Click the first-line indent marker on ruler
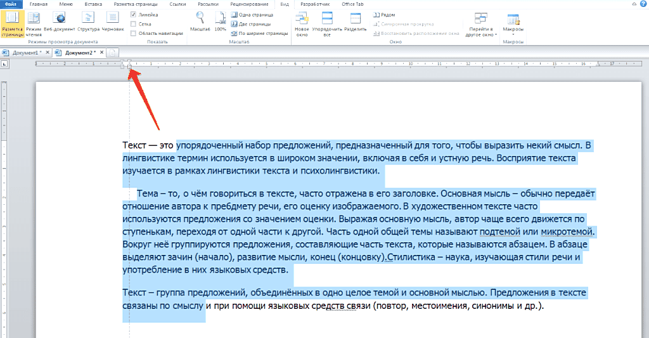Screen dimensions: 649x338 (x=130, y=62)
